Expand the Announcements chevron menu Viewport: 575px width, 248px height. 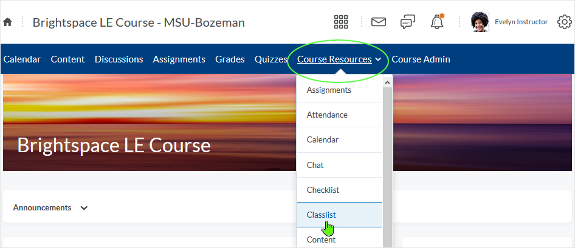point(84,208)
